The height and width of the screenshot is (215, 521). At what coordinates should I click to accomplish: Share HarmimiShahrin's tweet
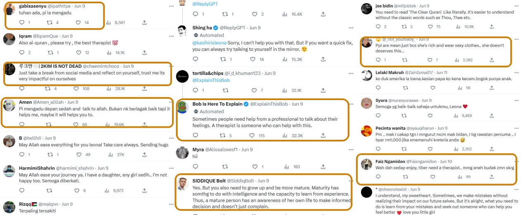pyautogui.click(x=144, y=191)
